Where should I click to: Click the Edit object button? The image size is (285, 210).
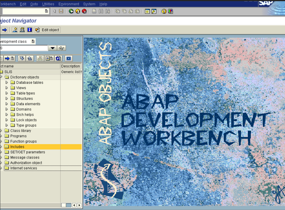coord(47,30)
